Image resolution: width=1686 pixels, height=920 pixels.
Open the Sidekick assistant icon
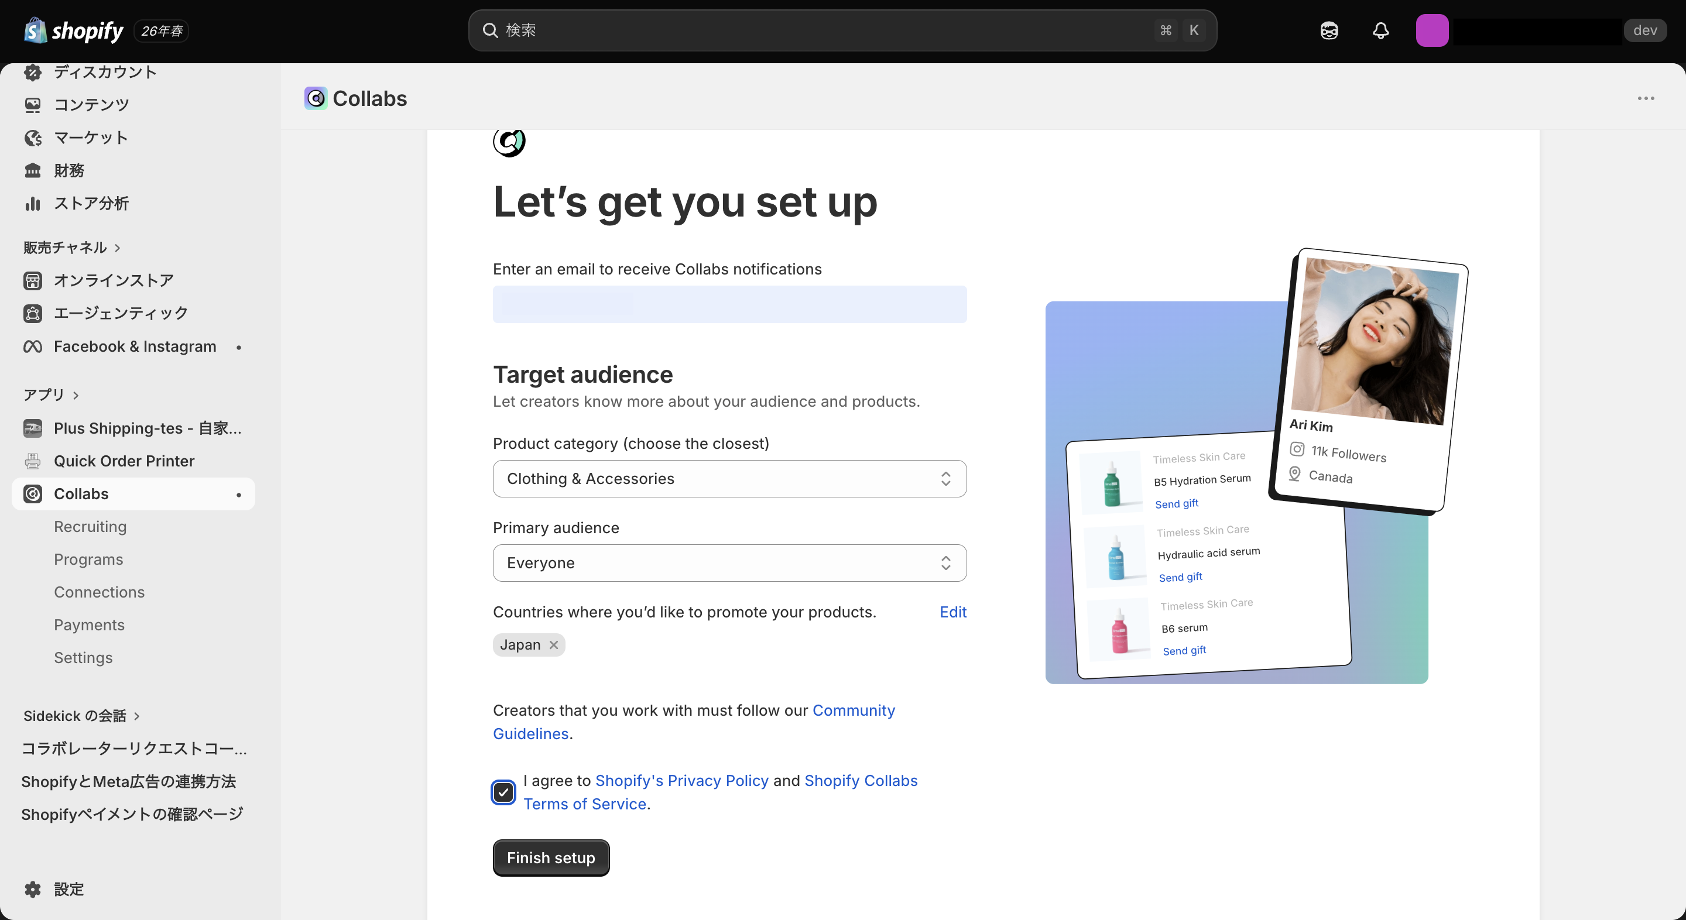1329,30
